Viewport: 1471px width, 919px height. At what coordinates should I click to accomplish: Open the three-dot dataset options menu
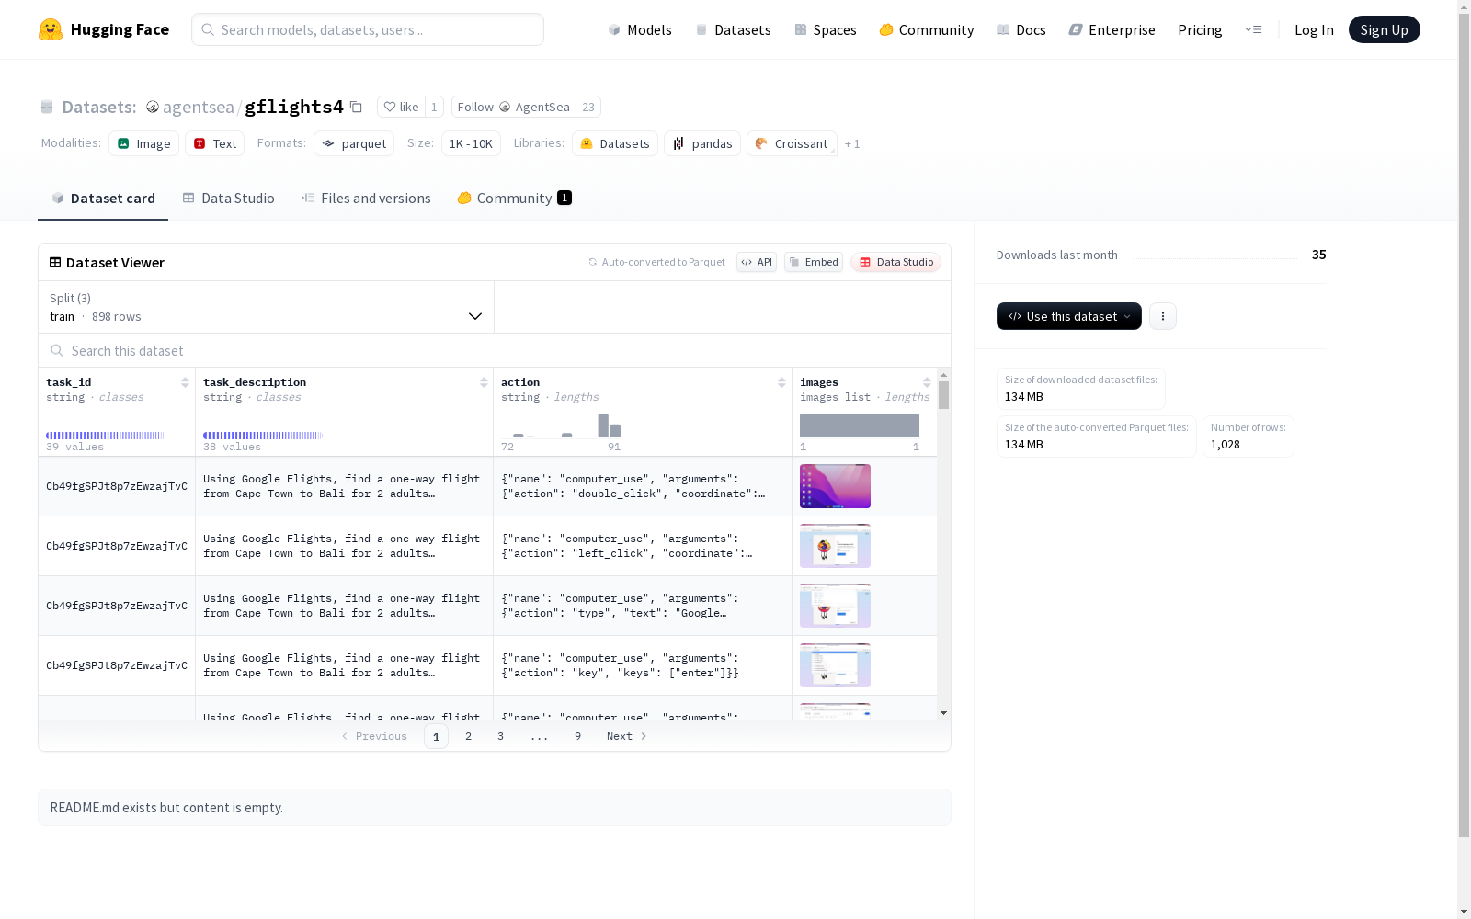pos(1163,316)
